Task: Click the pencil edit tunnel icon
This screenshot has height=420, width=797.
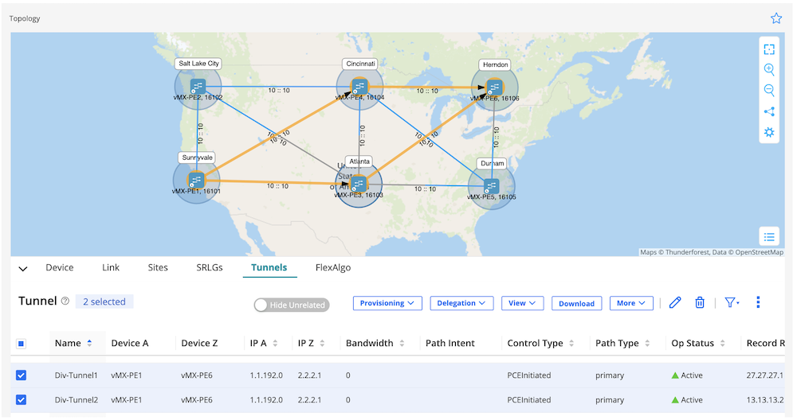Action: [x=675, y=302]
